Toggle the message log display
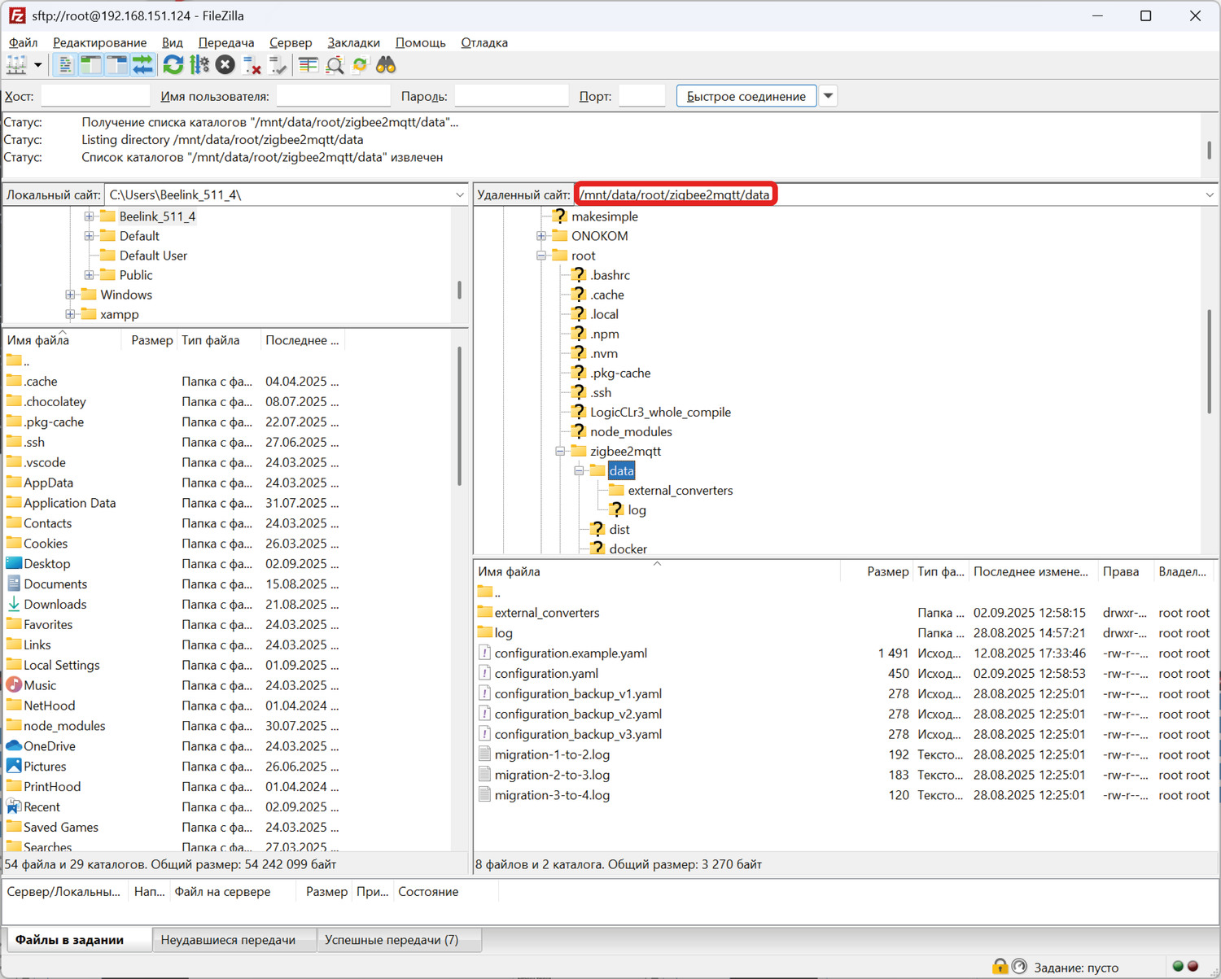 coord(64,65)
